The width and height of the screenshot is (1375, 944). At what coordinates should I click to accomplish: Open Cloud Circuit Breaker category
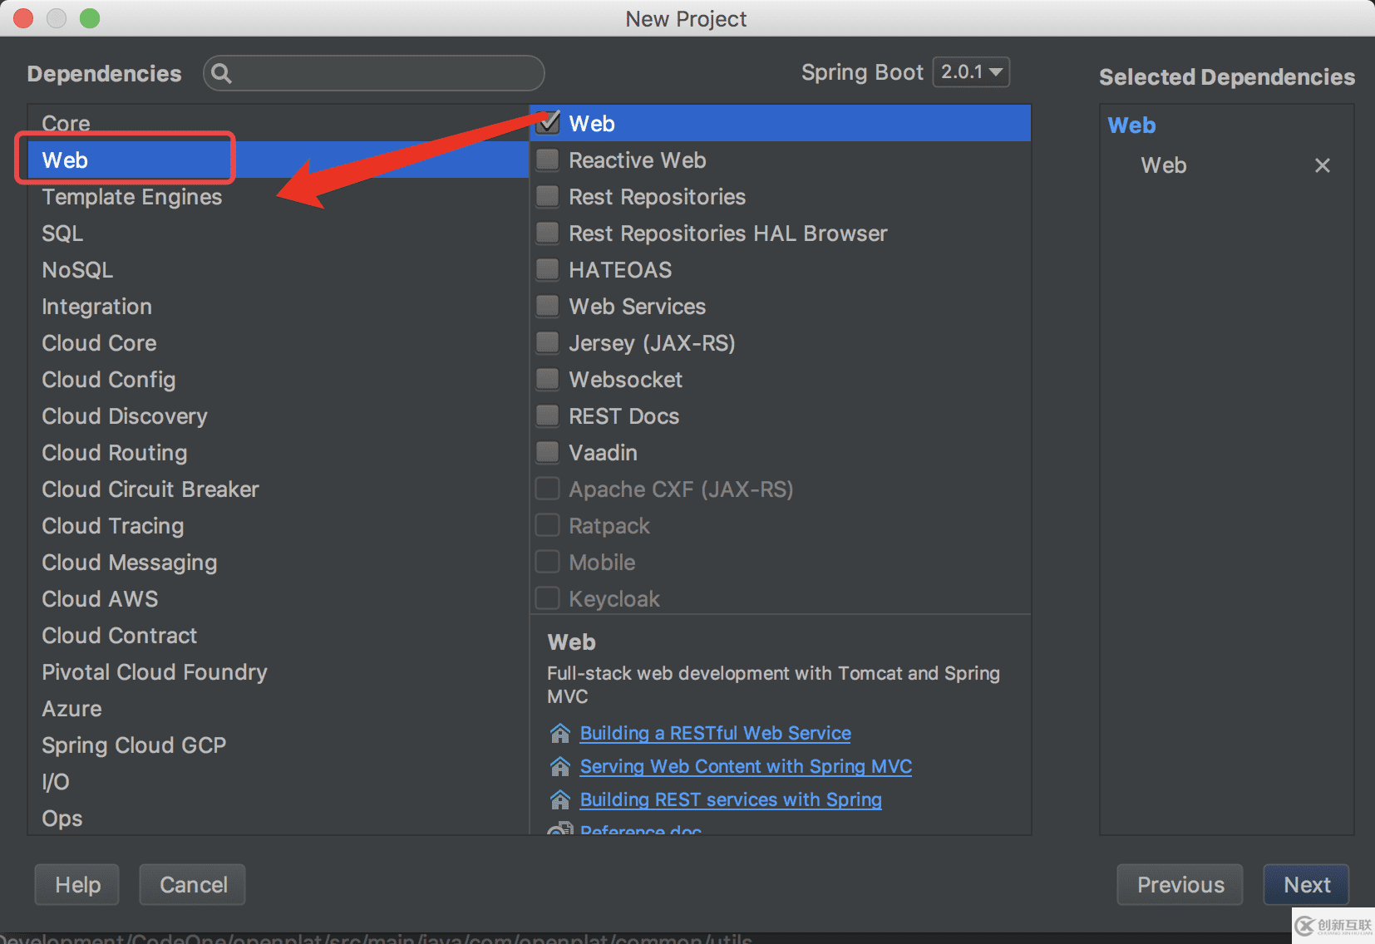click(278, 489)
